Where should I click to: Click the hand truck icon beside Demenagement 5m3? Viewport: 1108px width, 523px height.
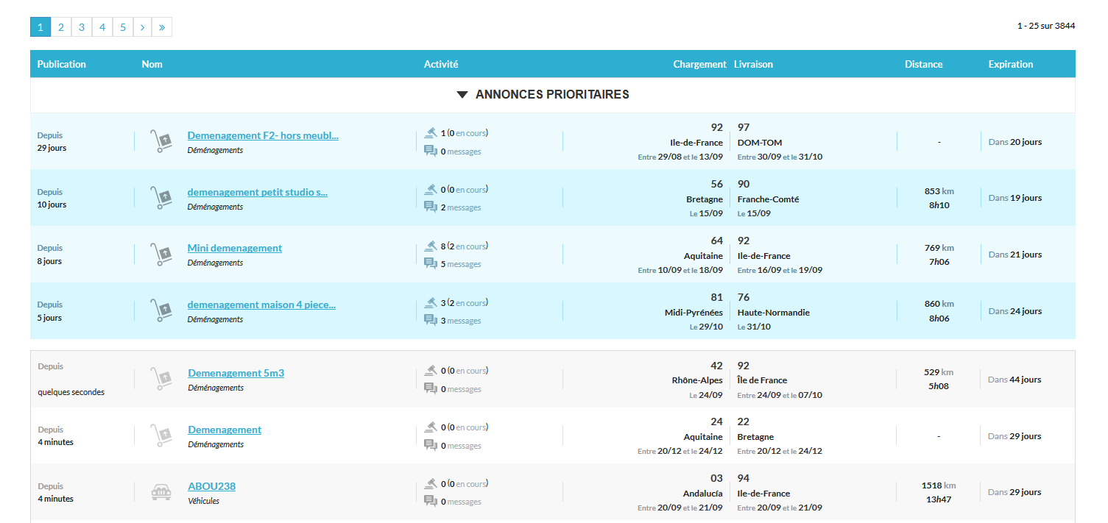[160, 379]
